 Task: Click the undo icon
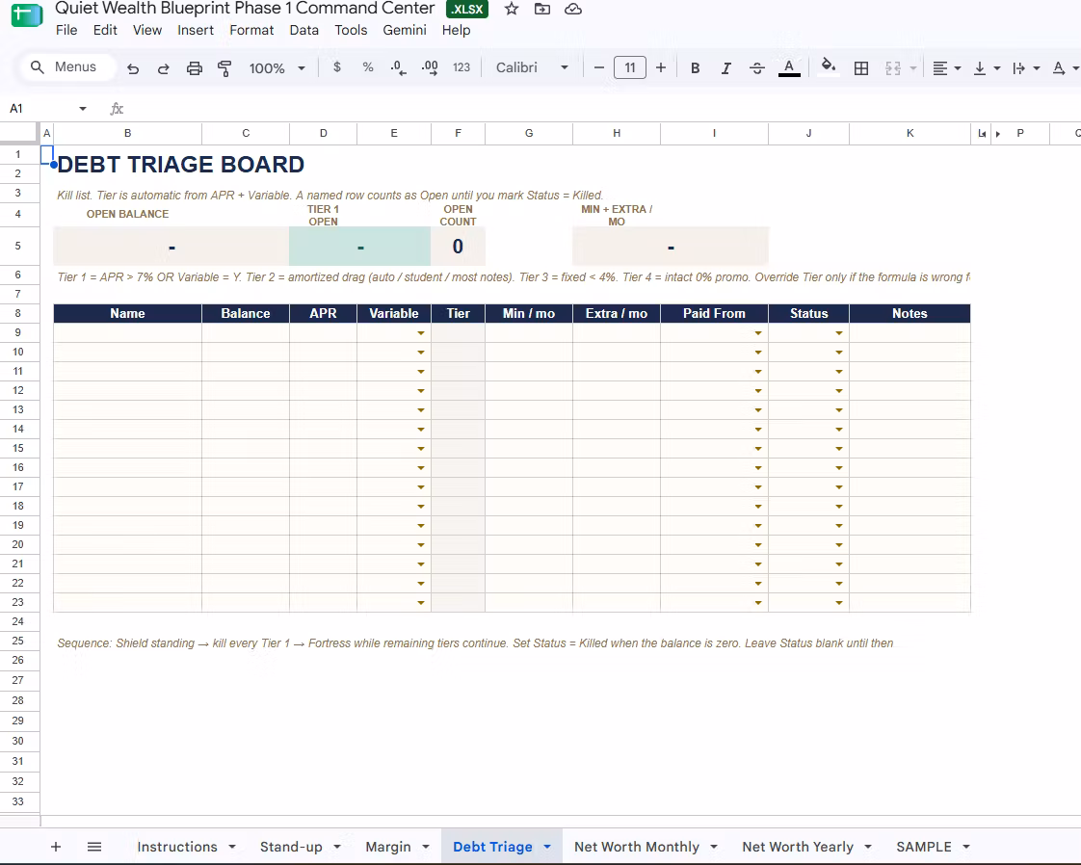[x=133, y=68]
